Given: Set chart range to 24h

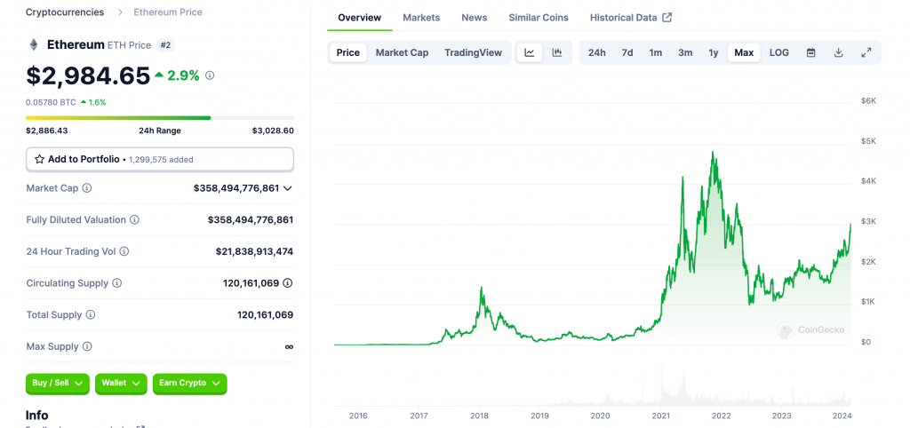Looking at the screenshot, I should [x=596, y=52].
